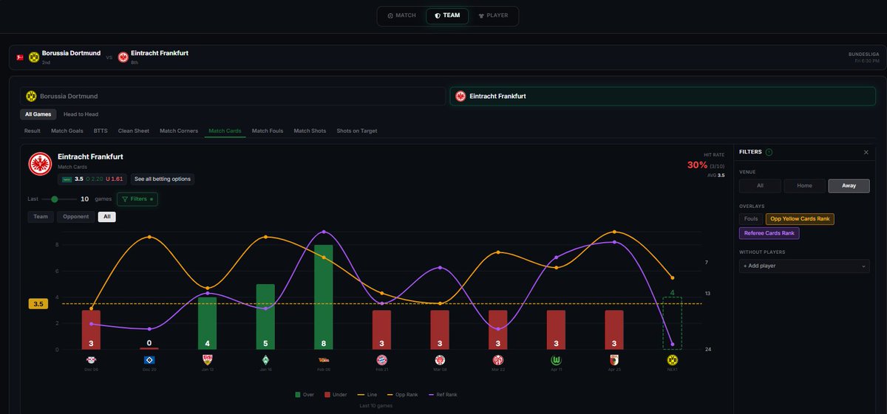Image resolution: width=887 pixels, height=414 pixels.
Task: Switch to the PLAYER view
Action: click(493, 15)
